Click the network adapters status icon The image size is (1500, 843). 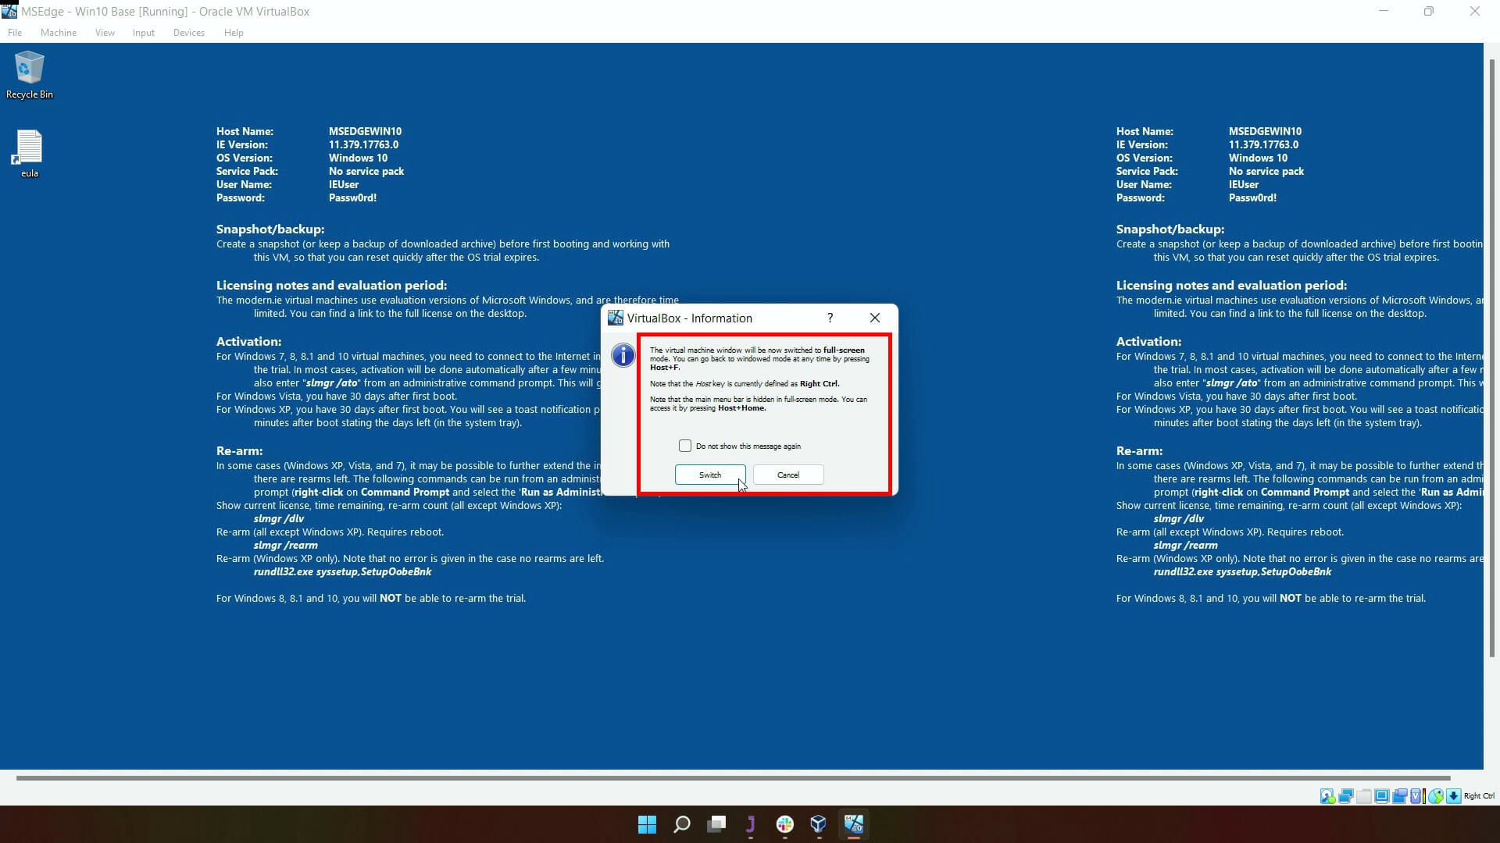1346,795
